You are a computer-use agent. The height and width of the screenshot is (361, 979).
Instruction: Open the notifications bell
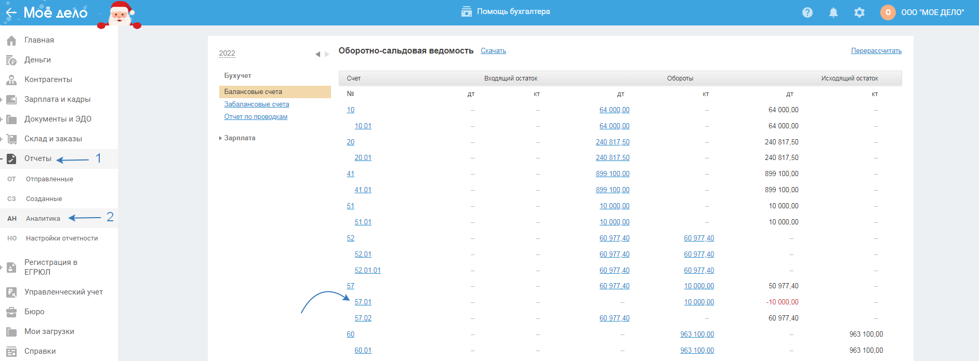pyautogui.click(x=833, y=12)
